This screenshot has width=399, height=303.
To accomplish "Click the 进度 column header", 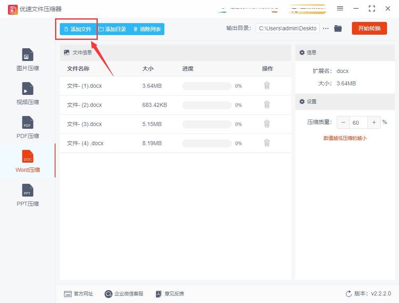I will click(188, 69).
